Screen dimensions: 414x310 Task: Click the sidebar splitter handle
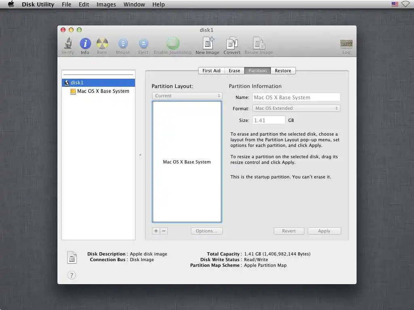(x=140, y=155)
